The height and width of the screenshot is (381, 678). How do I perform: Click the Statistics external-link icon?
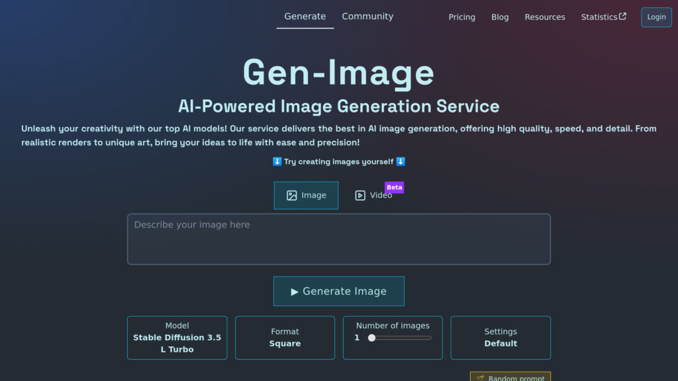[622, 16]
